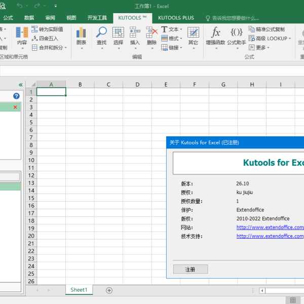Open the 选择 selection tool
The height and width of the screenshot is (304, 304).
click(x=118, y=38)
